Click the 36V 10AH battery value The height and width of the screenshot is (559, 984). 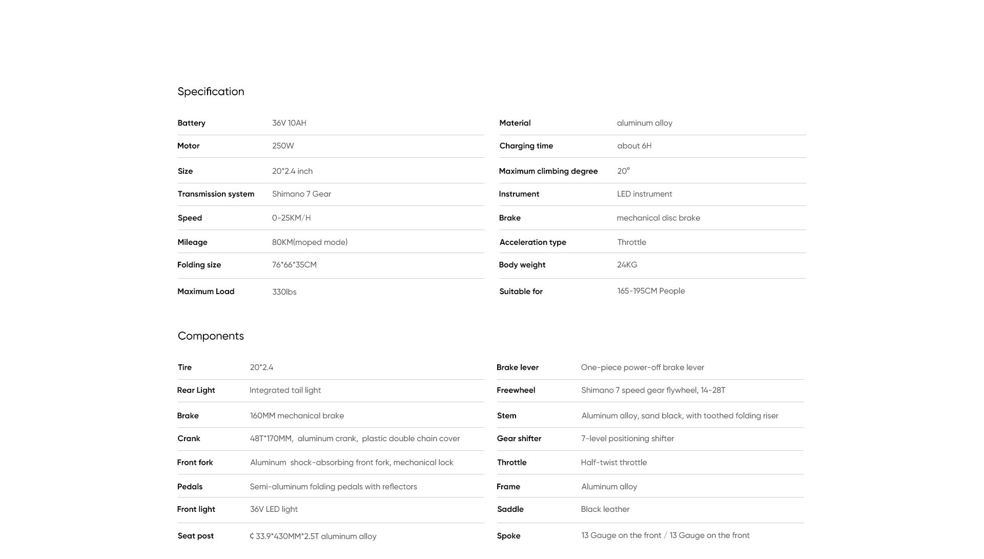pos(289,123)
